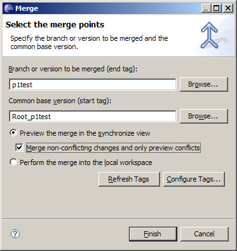
Task: Browse for branch or version end tag
Action: coord(204,84)
